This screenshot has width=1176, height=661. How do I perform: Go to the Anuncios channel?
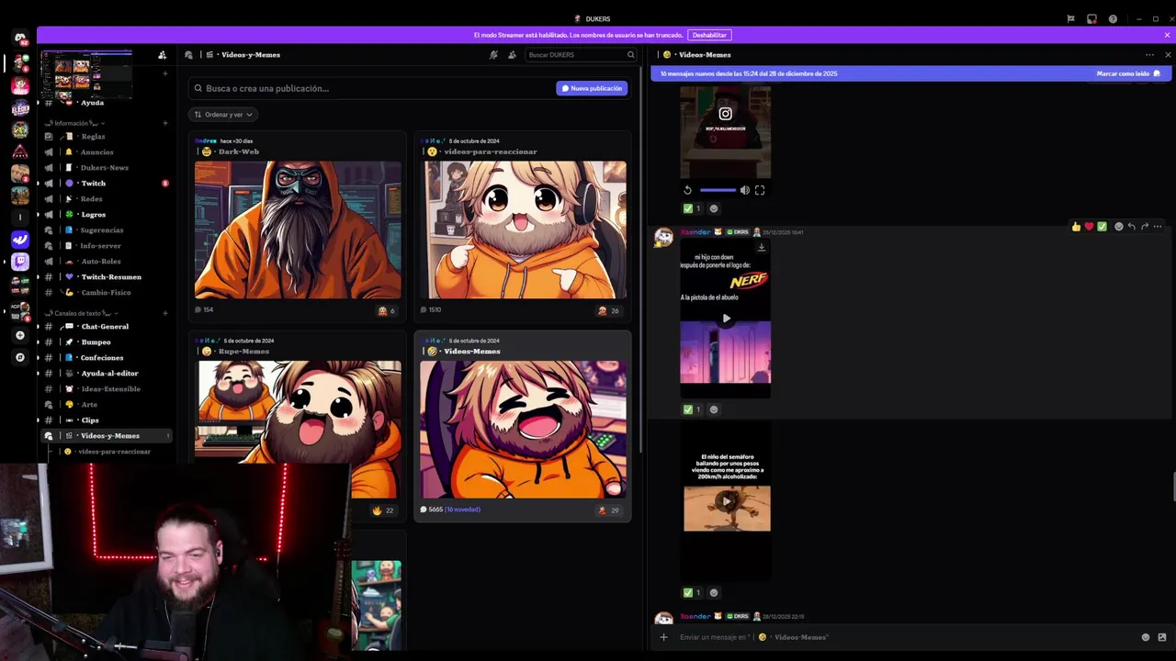pos(107,152)
